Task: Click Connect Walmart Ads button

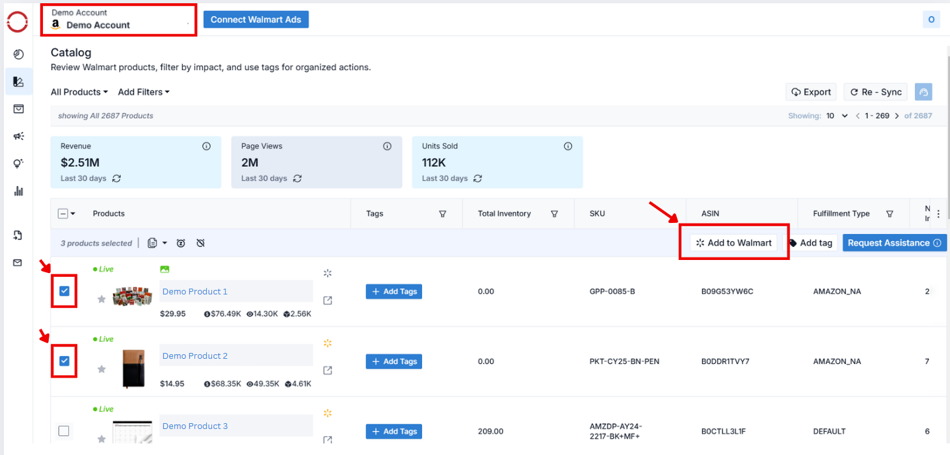Action: coord(256,19)
